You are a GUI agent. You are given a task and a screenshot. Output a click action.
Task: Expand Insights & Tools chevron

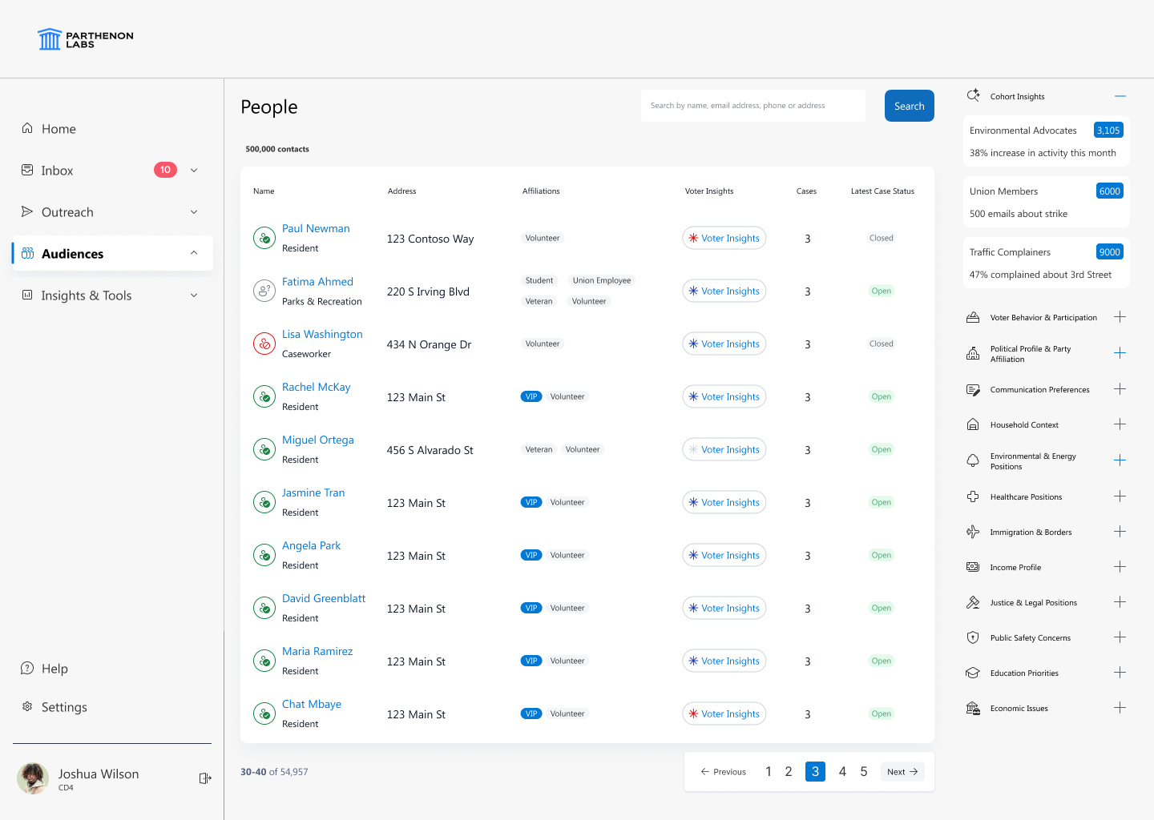pos(194,295)
